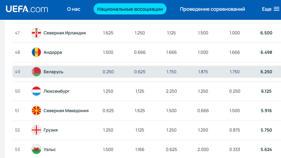Click the Belarus flag icon
Screen dimensions: 281x158
pos(36,72)
